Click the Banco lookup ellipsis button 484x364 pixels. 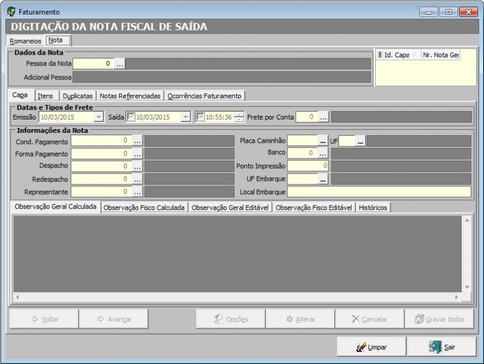322,153
